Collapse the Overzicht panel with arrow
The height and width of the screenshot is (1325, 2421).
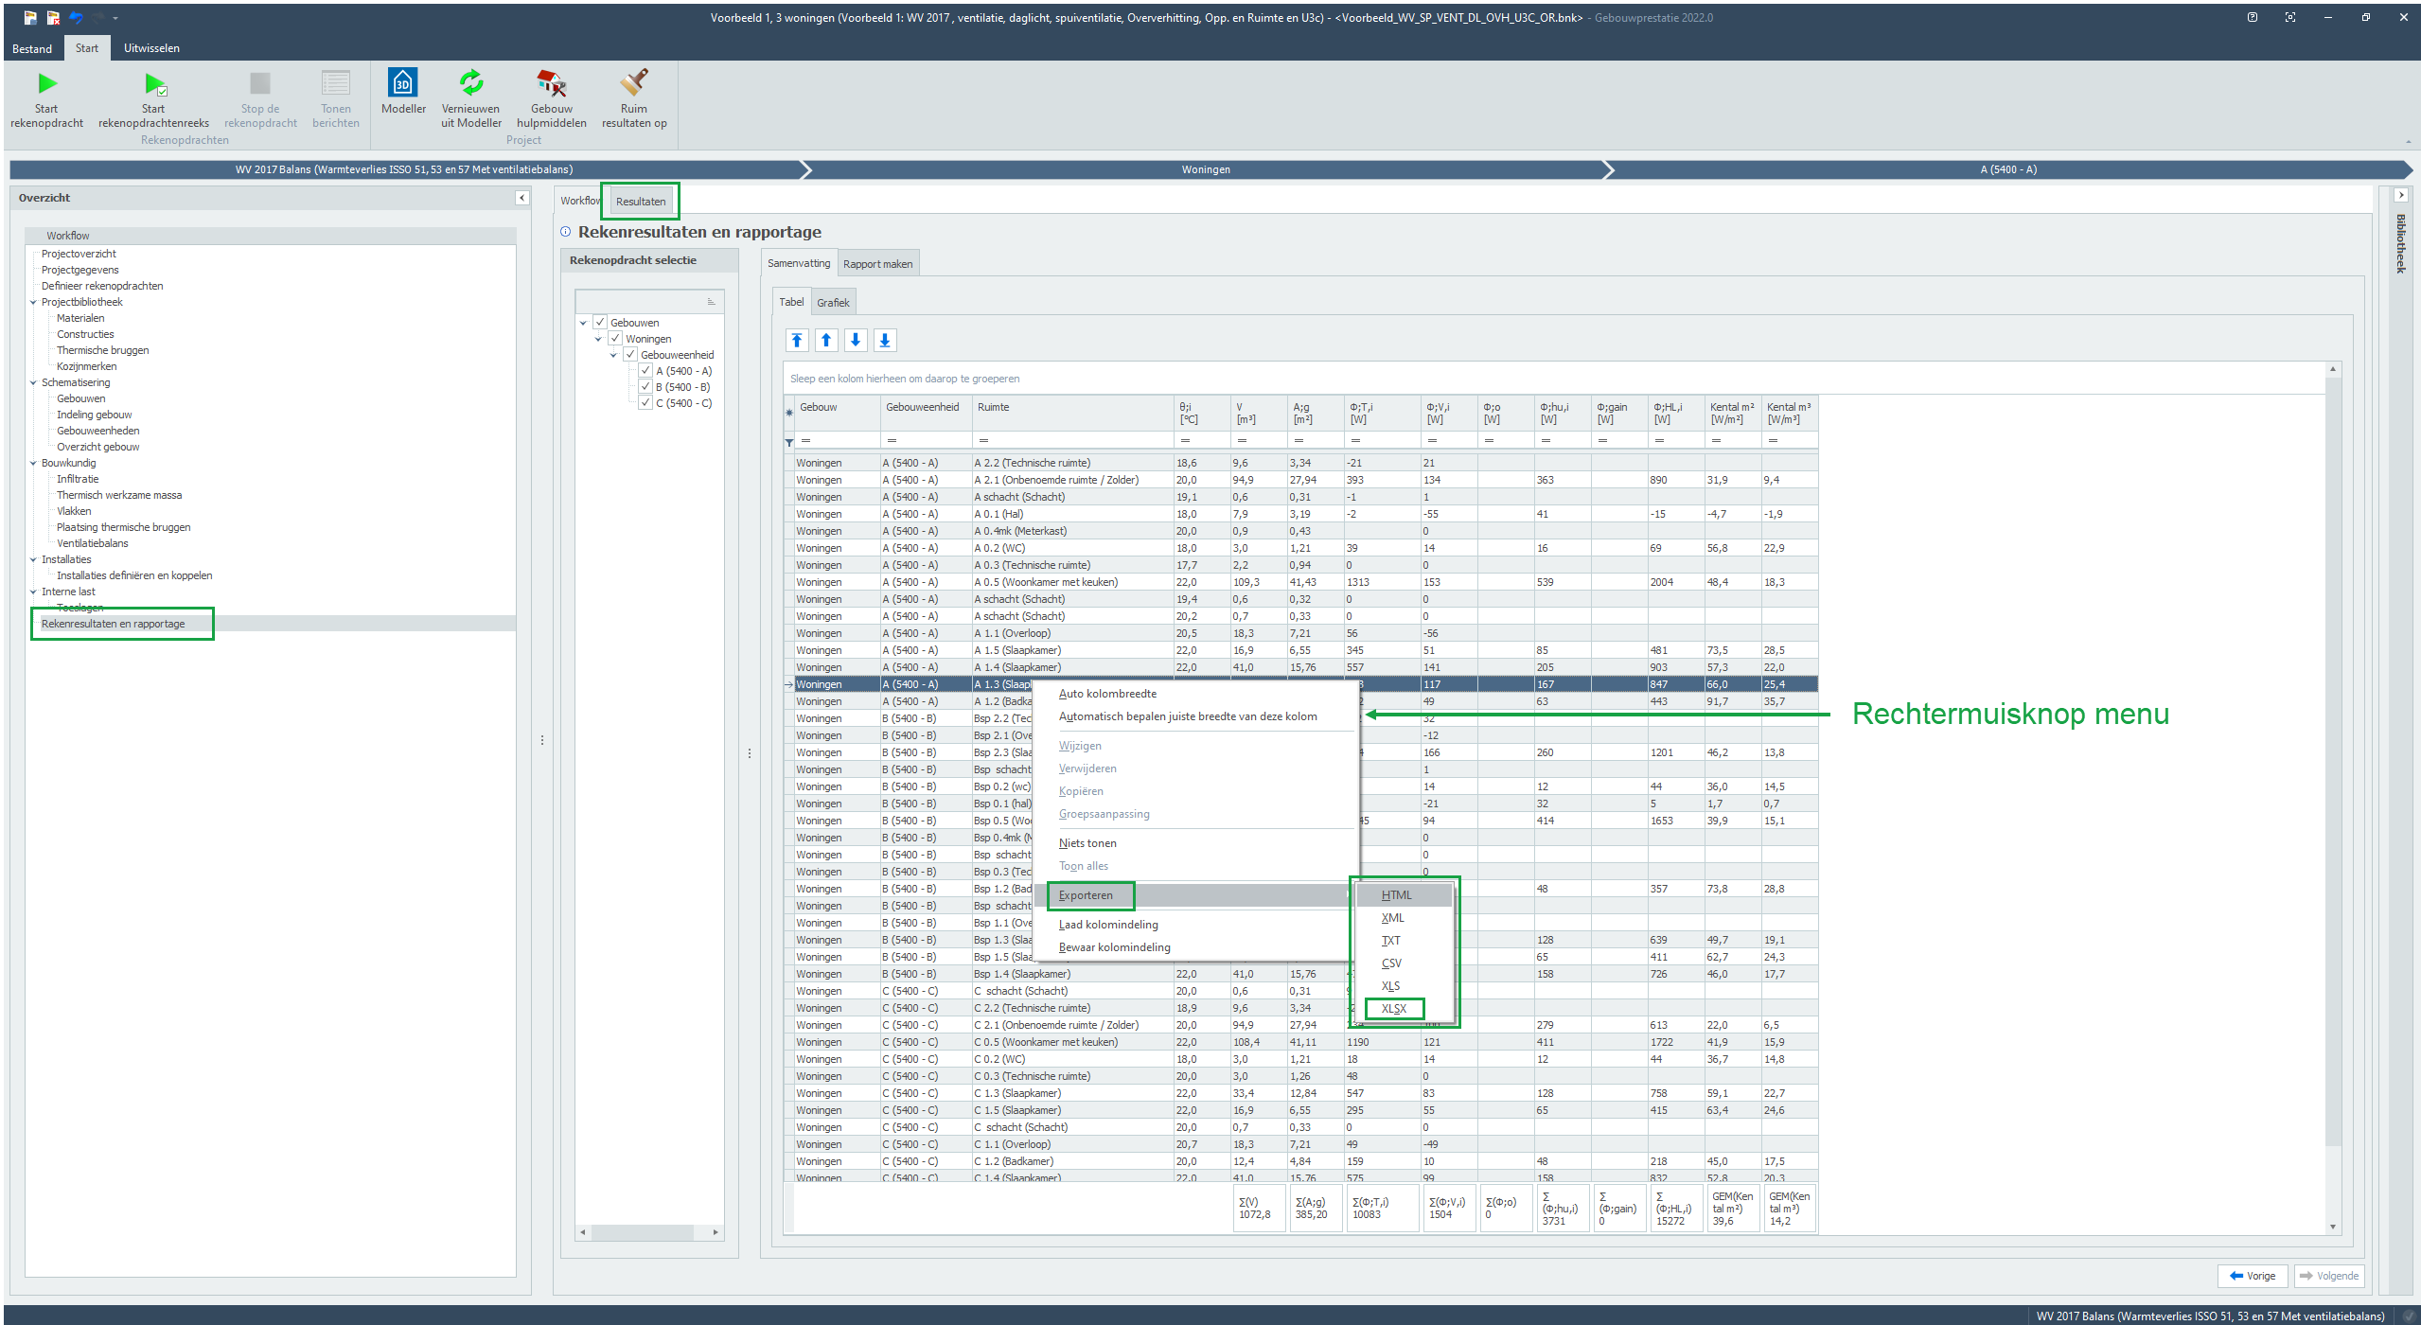click(x=521, y=198)
